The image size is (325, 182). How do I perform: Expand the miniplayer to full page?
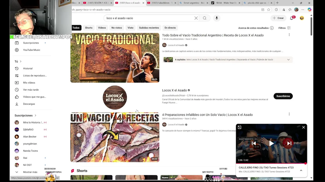pyautogui.click(x=239, y=127)
